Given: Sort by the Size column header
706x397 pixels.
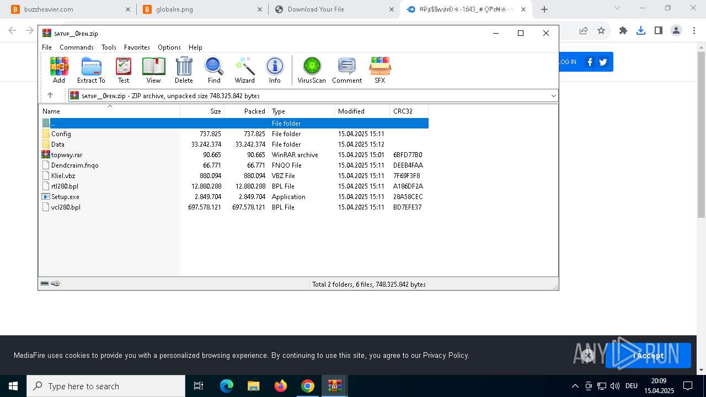Looking at the screenshot, I should (202, 111).
